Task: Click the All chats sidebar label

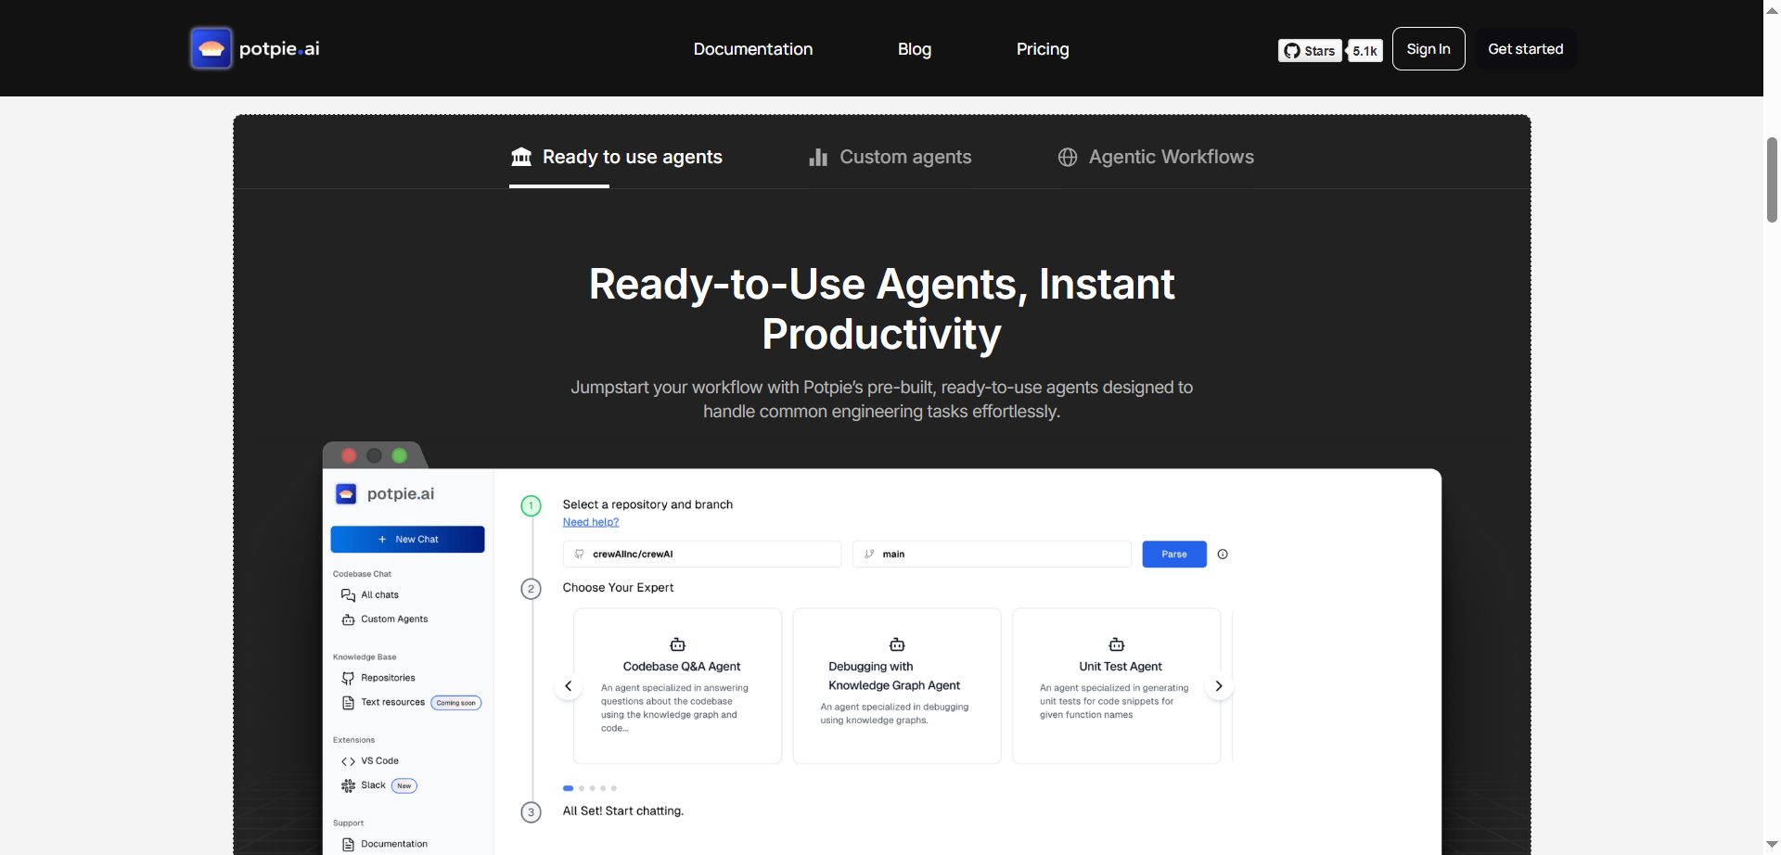Action: [x=379, y=595]
